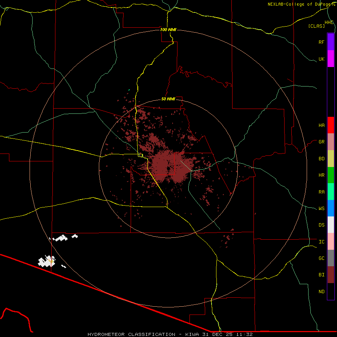Click the BI legend label
The width and height of the screenshot is (337, 337).
(x=321, y=275)
